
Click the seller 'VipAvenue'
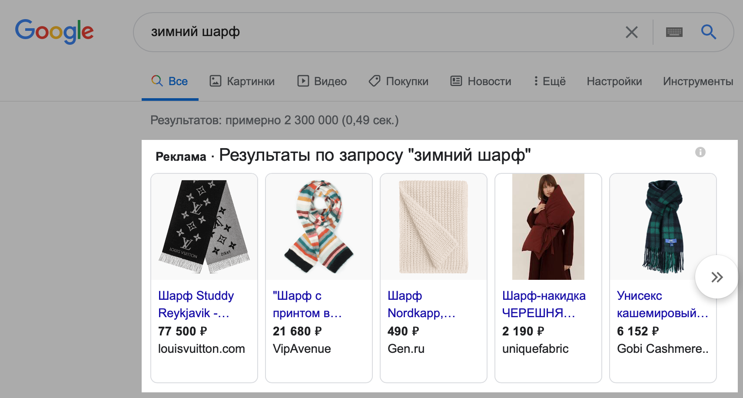(302, 348)
